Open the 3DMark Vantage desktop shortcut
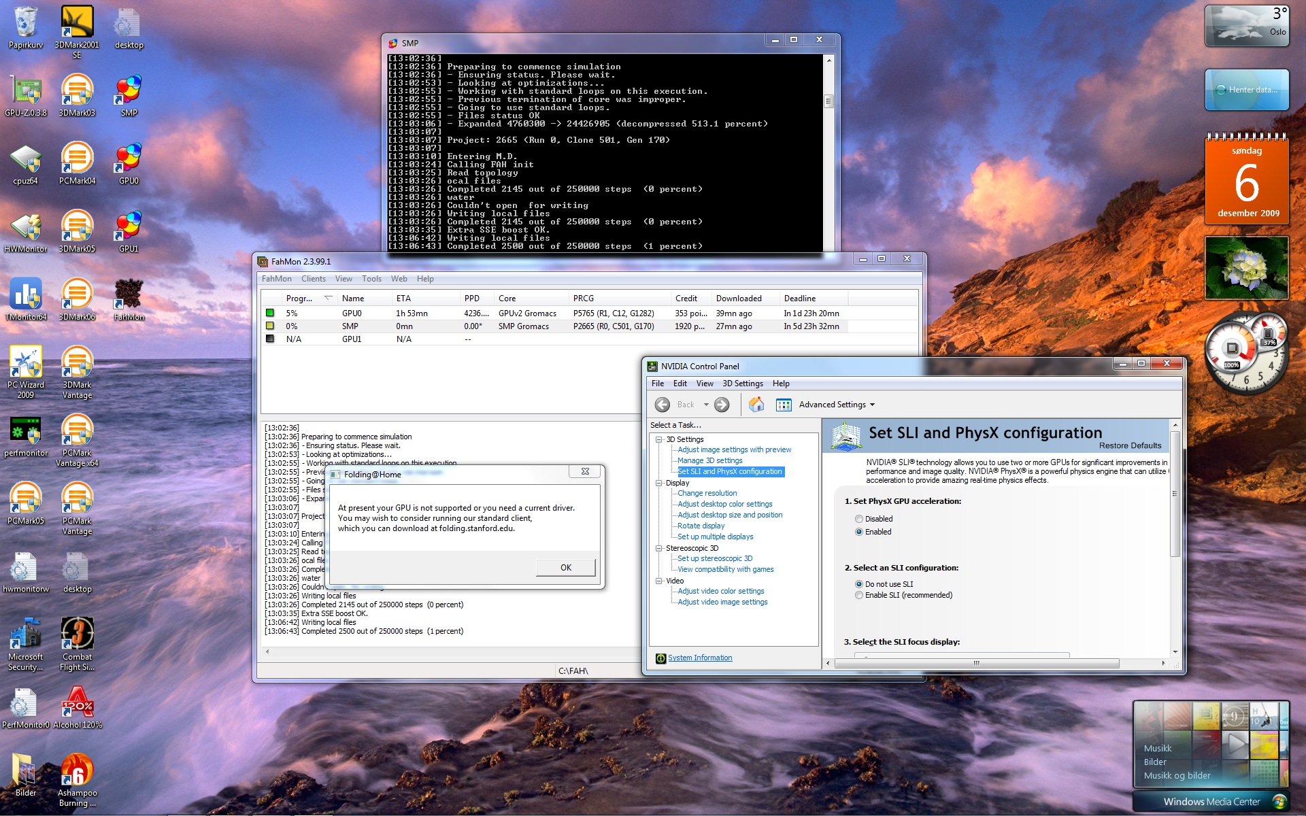 click(77, 372)
